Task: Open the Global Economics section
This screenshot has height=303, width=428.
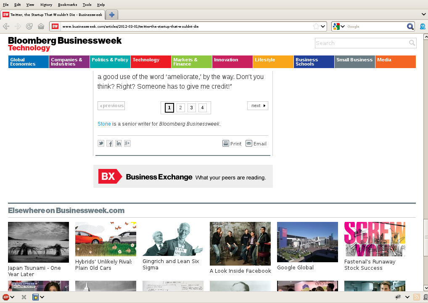Action: [29, 62]
